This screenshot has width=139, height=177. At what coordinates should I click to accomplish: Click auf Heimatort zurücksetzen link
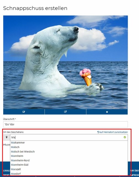point(114,132)
